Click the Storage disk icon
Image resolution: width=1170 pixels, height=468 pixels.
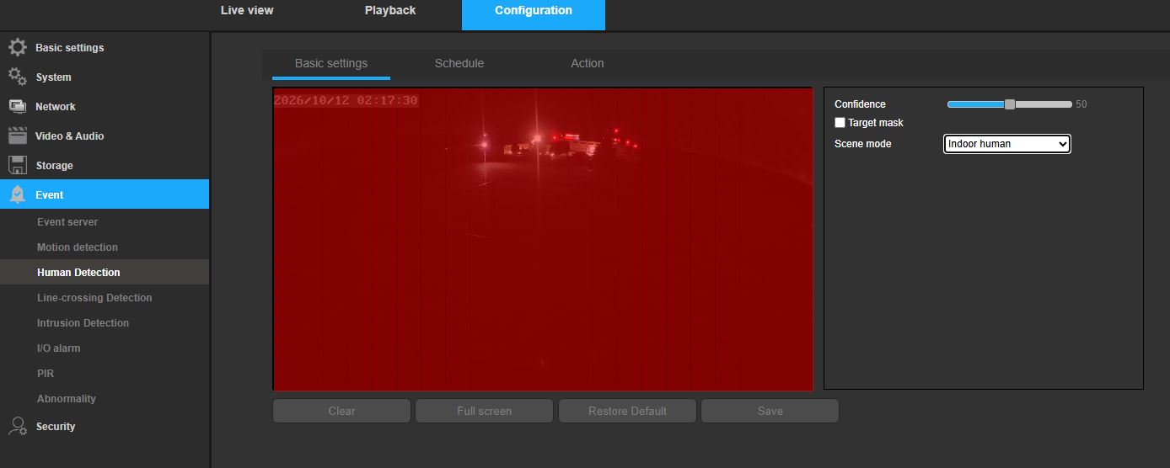tap(18, 165)
